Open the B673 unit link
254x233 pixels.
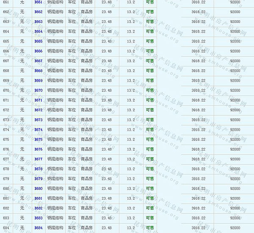[x=38, y=120]
